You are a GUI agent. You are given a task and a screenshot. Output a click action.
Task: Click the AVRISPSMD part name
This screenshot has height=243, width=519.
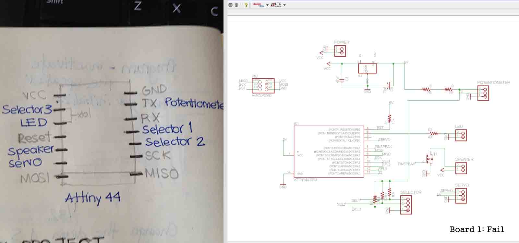coord(261,95)
